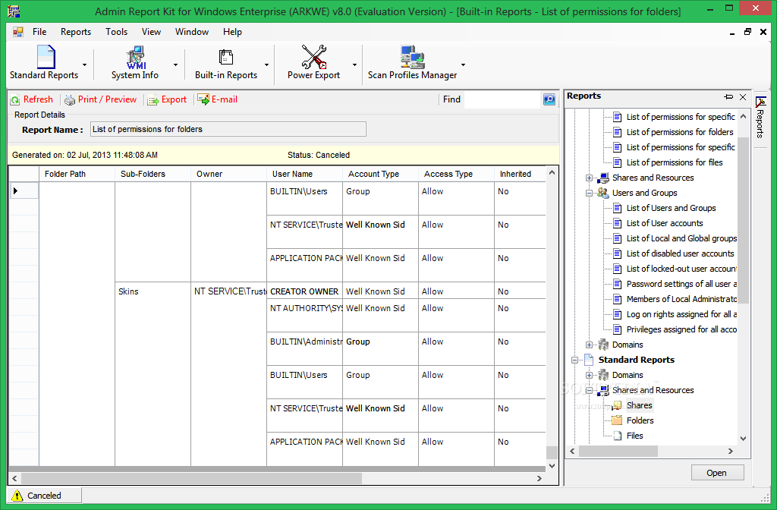The width and height of the screenshot is (777, 510).
Task: Select Shares and Resources under built-in reports
Action: coord(653,178)
